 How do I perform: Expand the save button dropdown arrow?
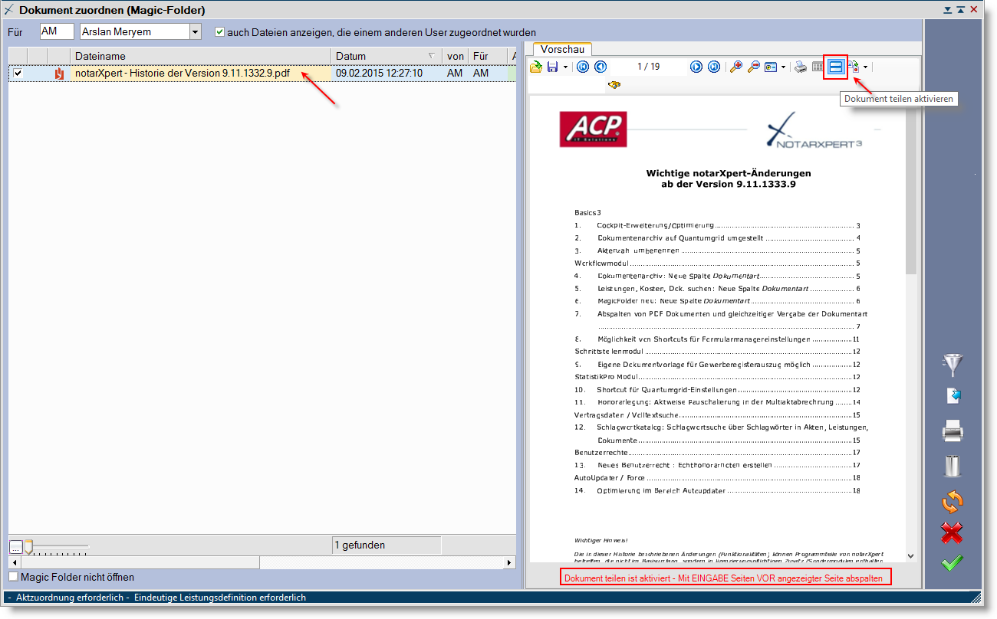coord(565,67)
